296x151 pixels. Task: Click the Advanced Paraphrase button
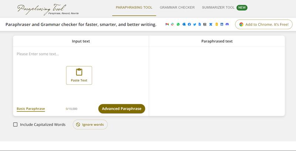coord(122,109)
